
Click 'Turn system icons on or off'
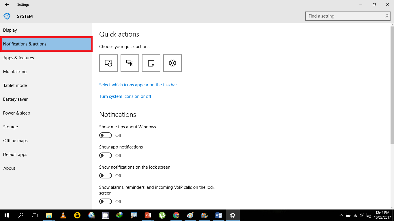click(125, 96)
